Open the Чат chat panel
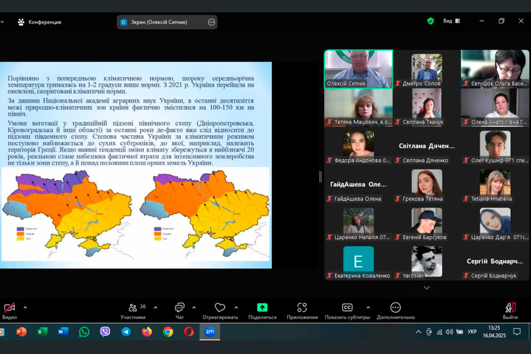The image size is (531, 354). [x=179, y=310]
